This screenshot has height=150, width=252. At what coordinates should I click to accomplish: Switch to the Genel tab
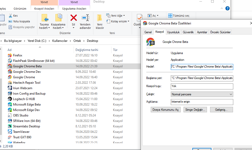coord(148,32)
